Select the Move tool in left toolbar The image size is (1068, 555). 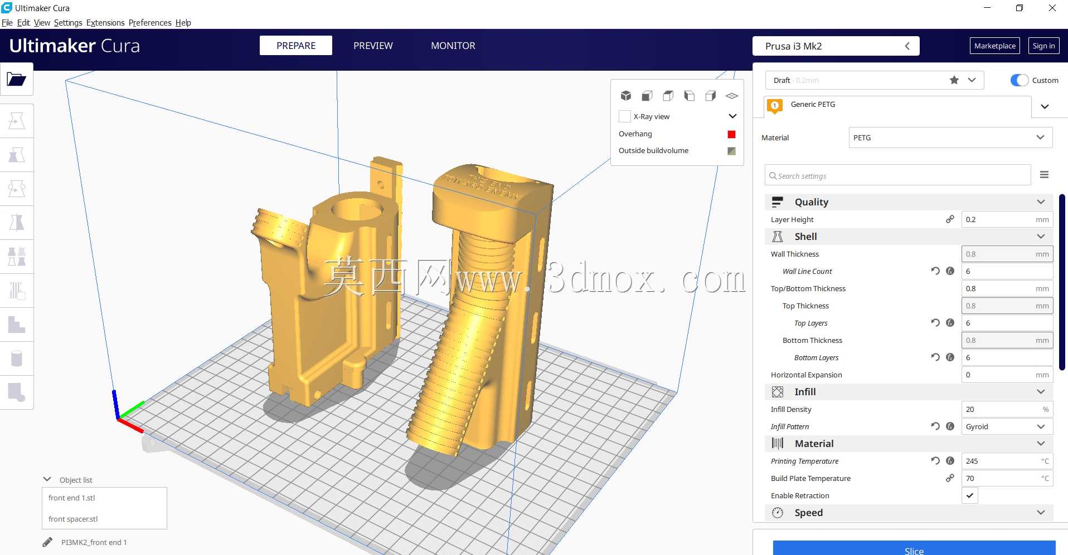[x=17, y=121]
